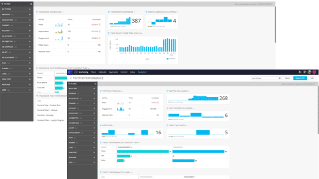The width and height of the screenshot is (319, 179).
Task: Click Facebook followers count 387
Action: coord(136,21)
